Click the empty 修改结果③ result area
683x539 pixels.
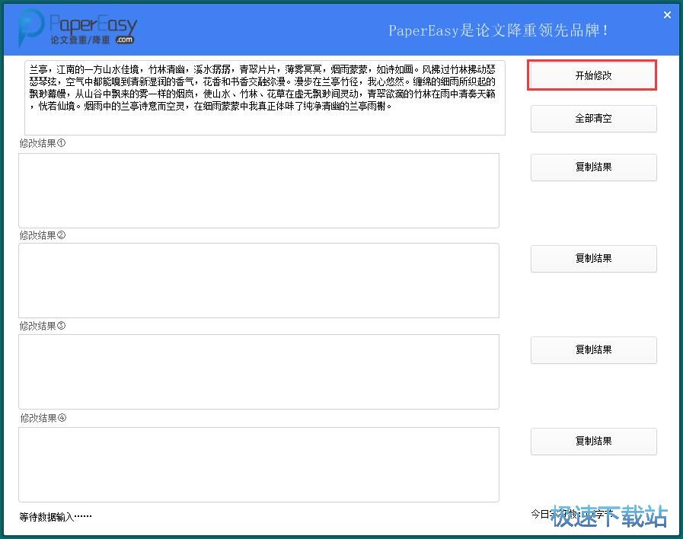pyautogui.click(x=259, y=372)
